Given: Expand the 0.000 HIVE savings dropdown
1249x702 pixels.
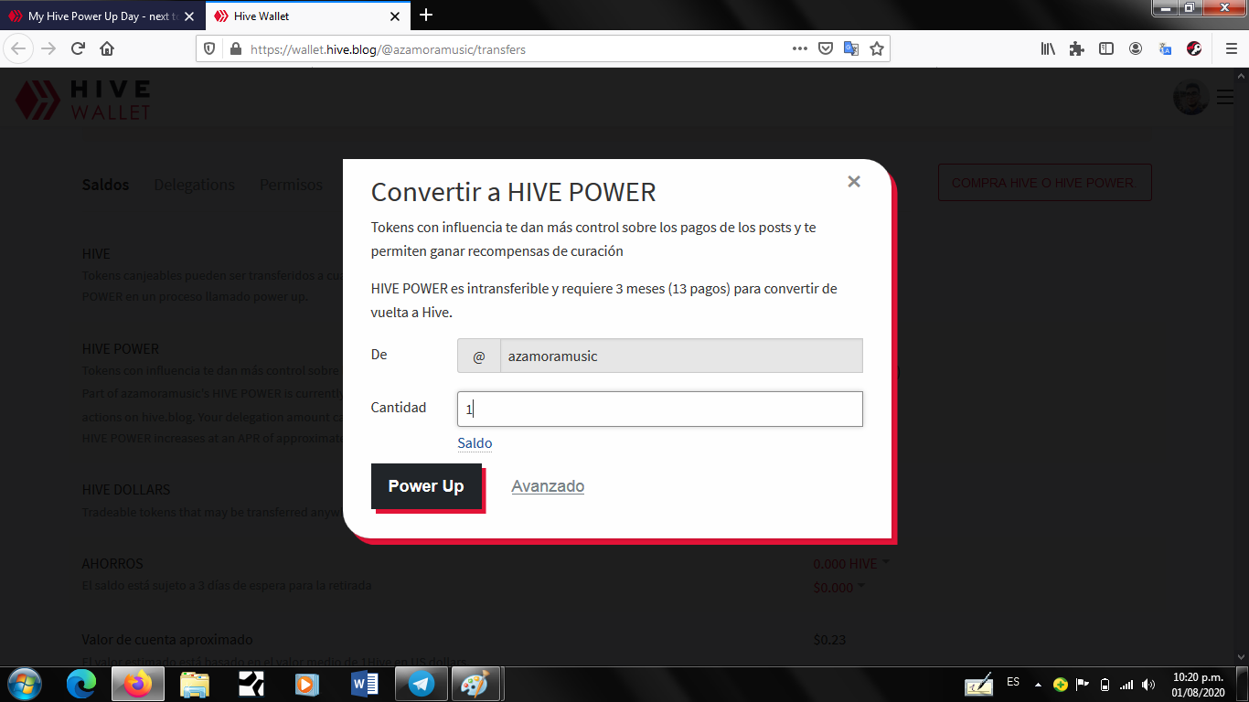Looking at the screenshot, I should tap(851, 564).
